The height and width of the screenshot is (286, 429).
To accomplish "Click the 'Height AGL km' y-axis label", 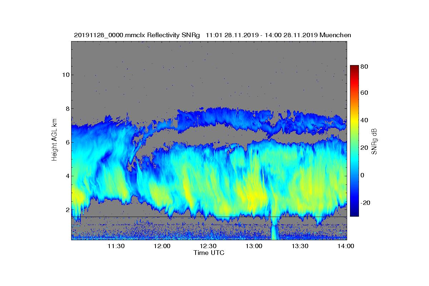I will (54, 140).
